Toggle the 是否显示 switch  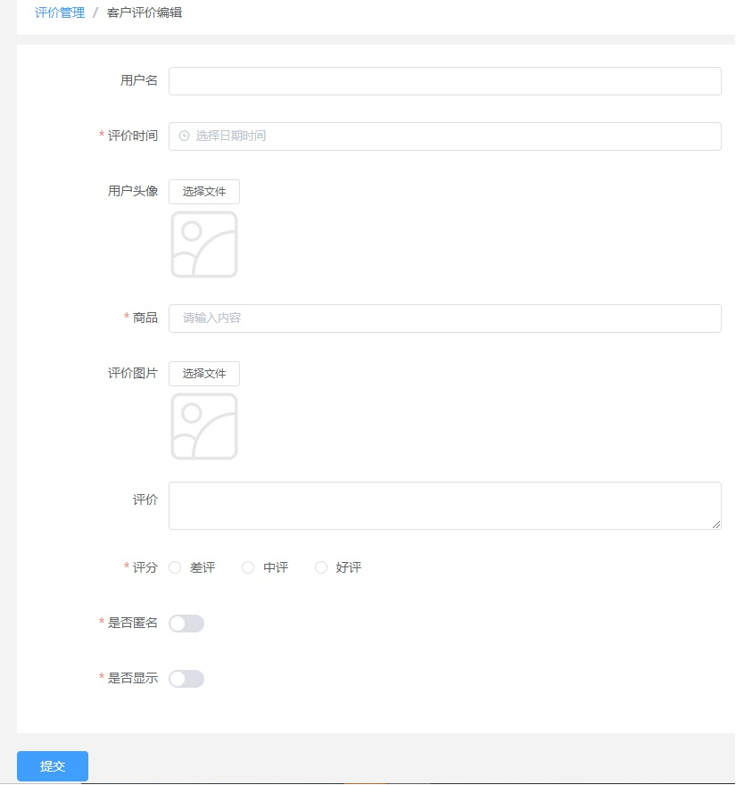[x=186, y=679]
